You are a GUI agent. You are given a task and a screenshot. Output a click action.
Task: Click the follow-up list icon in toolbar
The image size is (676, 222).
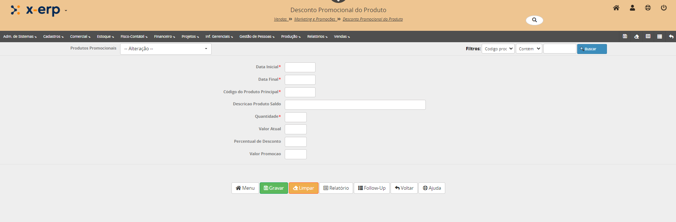point(659,36)
